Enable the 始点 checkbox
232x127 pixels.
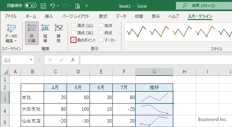[x=101, y=25]
